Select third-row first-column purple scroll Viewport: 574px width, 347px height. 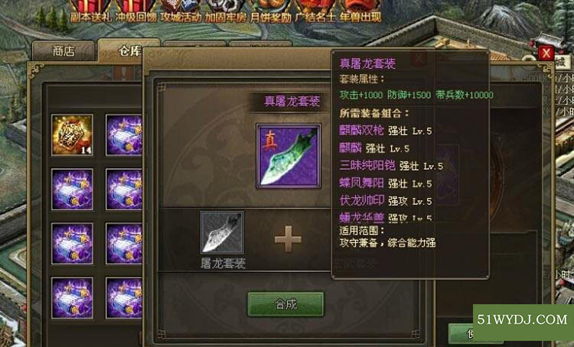coord(72,244)
